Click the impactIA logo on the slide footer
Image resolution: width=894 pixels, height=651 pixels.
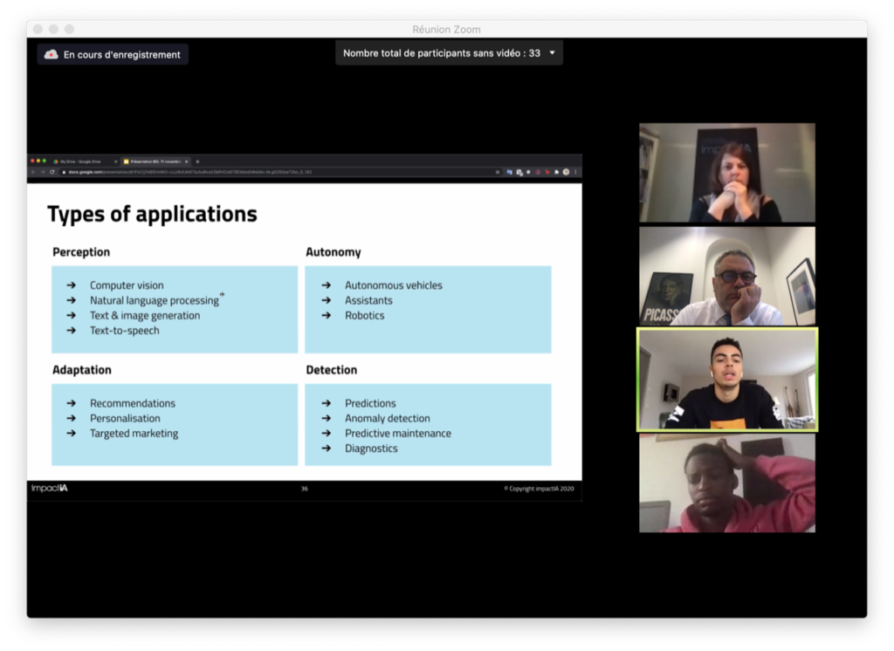coord(49,488)
